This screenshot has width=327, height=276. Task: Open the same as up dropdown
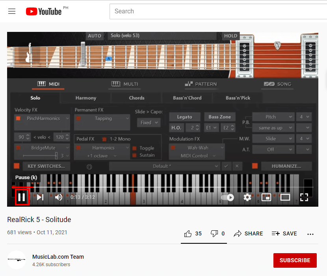pyautogui.click(x=273, y=128)
